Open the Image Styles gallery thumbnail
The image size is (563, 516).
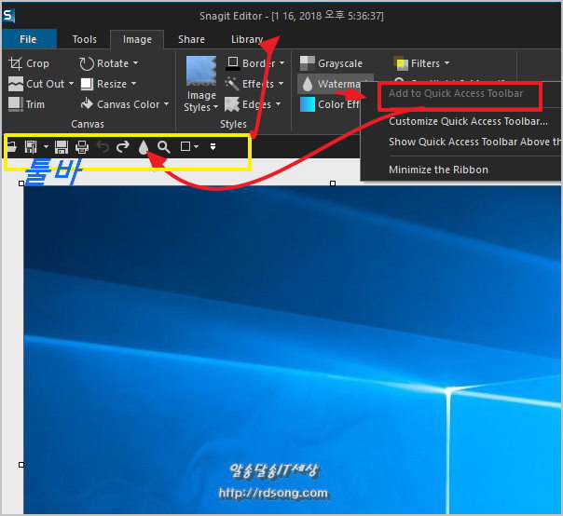pyautogui.click(x=201, y=71)
